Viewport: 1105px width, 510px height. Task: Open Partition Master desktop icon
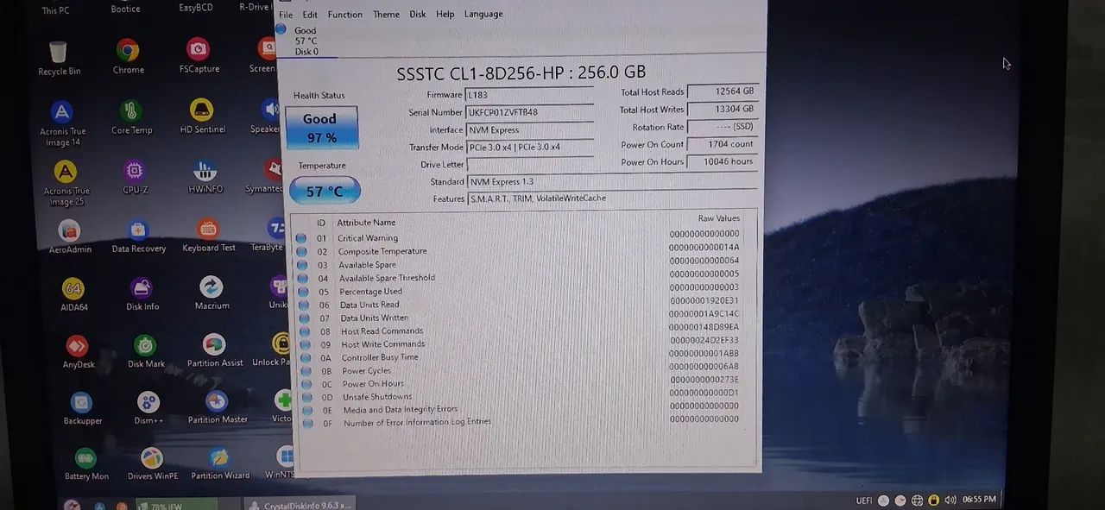(x=218, y=407)
